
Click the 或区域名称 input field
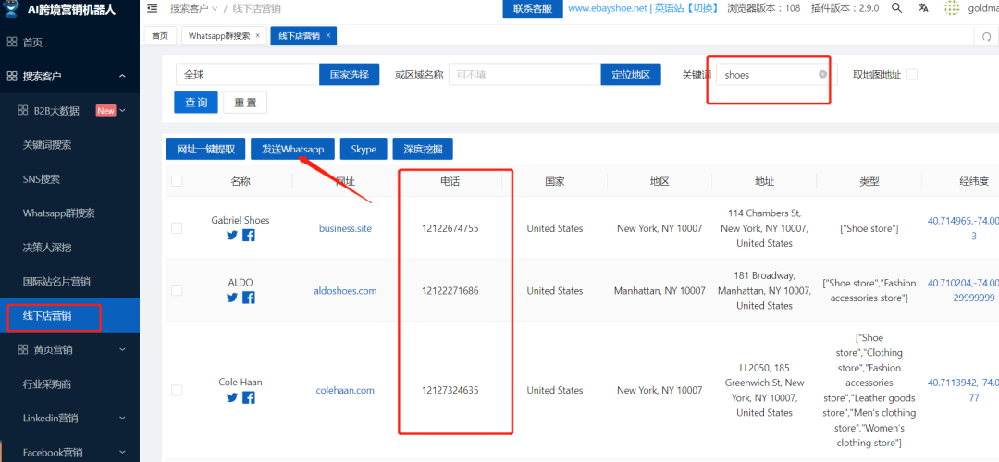point(524,75)
